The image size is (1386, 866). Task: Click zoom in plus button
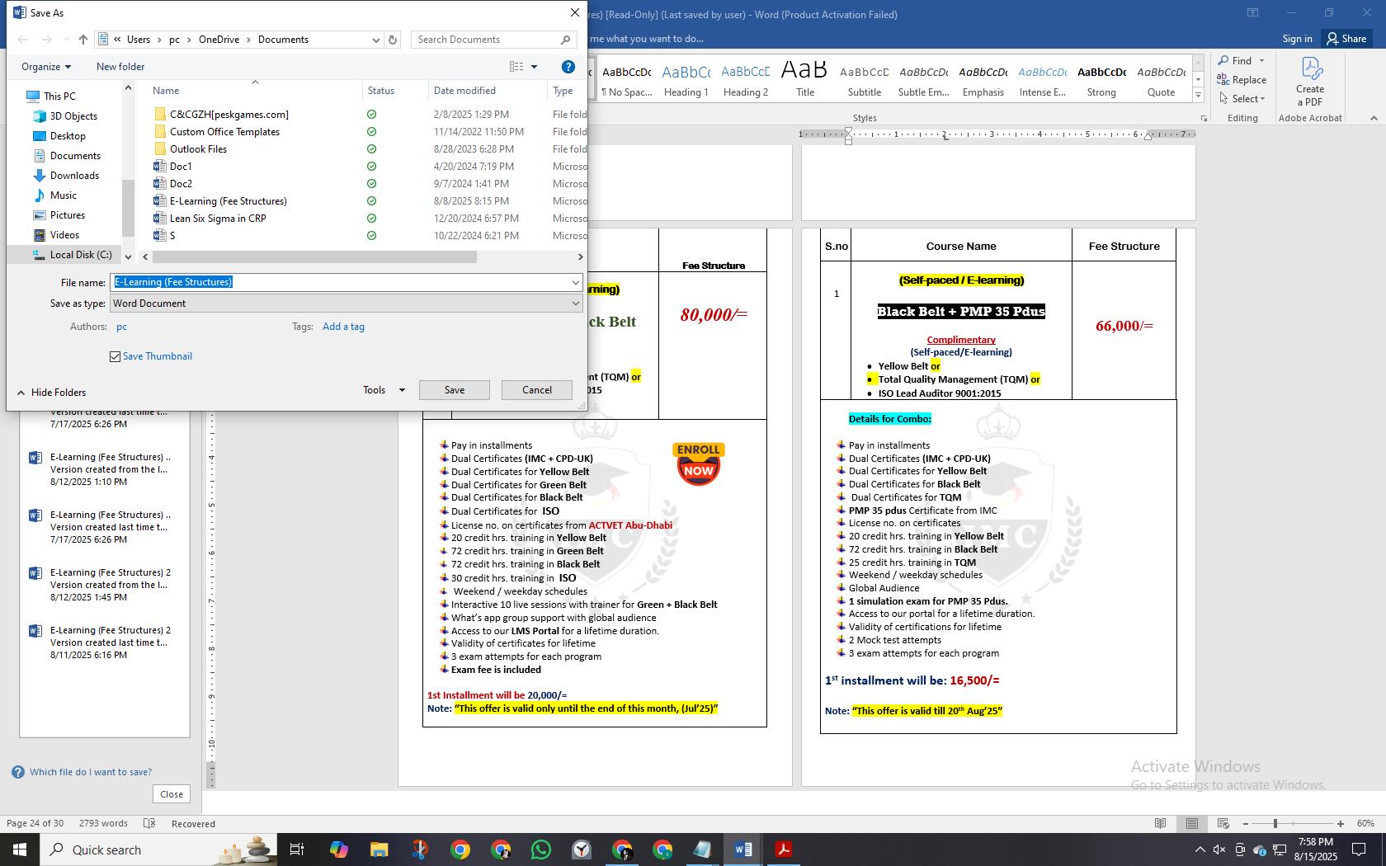[1341, 824]
